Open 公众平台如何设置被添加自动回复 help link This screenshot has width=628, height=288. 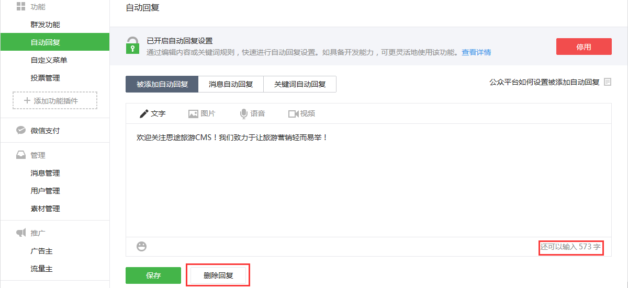pyautogui.click(x=544, y=82)
